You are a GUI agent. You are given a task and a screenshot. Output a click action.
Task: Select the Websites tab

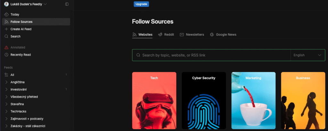(143, 34)
